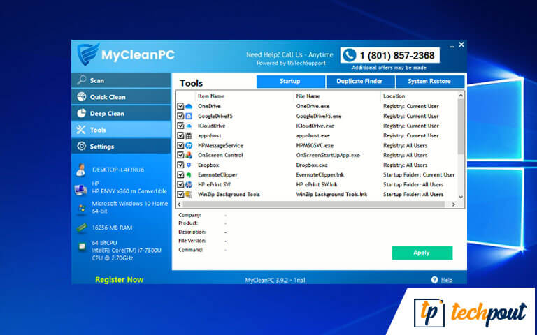The image size is (537, 335).
Task: Click the phone icon beside support number
Action: pyautogui.click(x=349, y=55)
